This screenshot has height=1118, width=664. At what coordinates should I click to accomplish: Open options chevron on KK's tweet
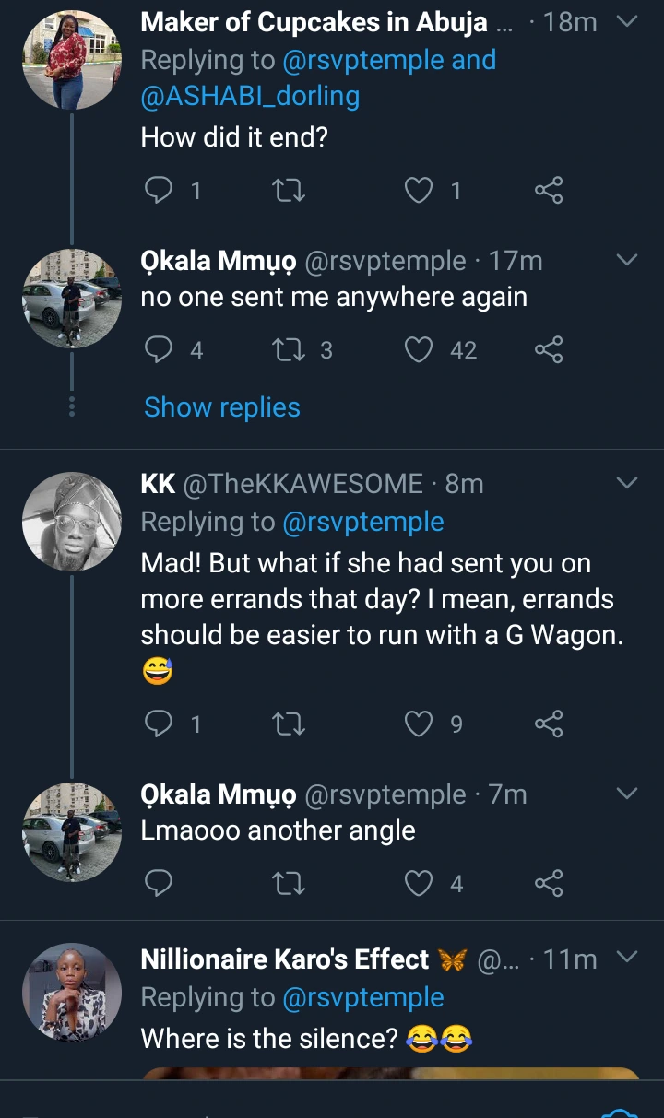626,483
